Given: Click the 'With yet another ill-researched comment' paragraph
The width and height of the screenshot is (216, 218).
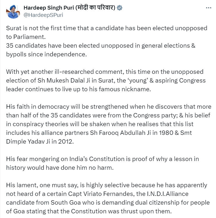Looking at the screenshot, I should coord(106,80).
